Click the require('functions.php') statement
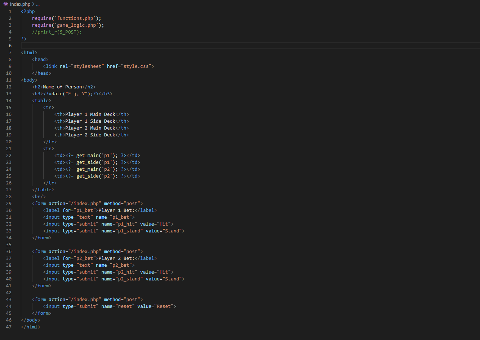Screen dimensions: 480x340 pos(67,18)
